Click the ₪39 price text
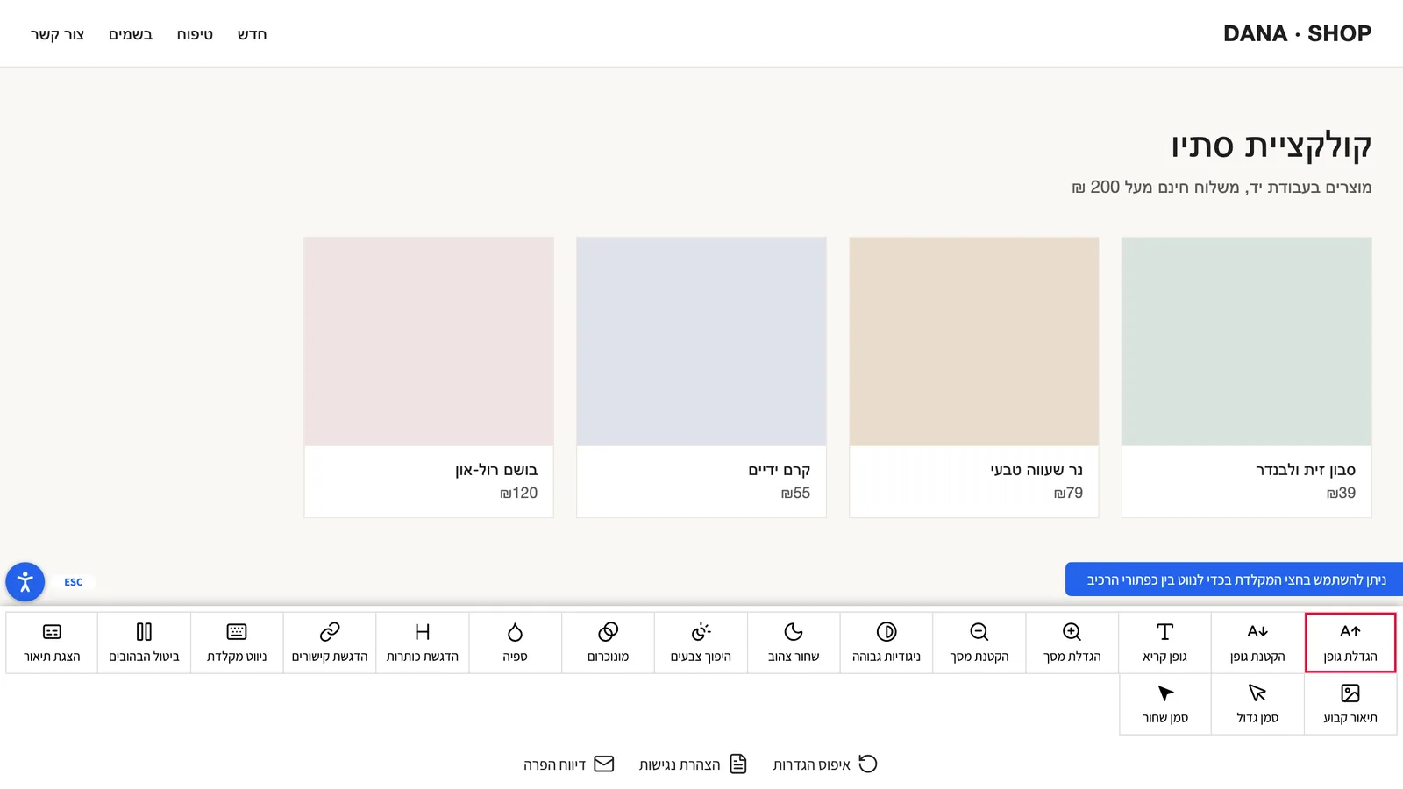The image size is (1403, 789). point(1341,494)
